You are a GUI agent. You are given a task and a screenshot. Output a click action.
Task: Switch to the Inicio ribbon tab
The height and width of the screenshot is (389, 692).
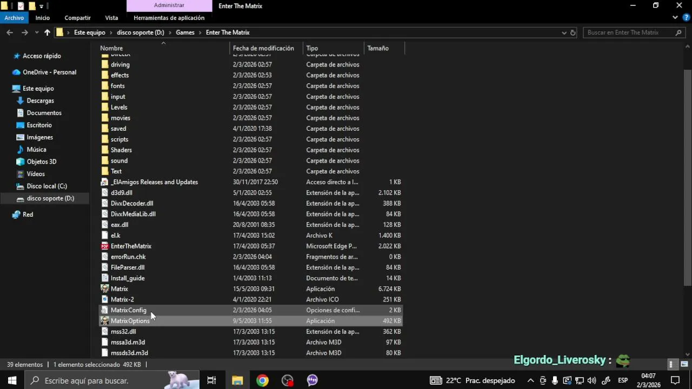pos(43,18)
